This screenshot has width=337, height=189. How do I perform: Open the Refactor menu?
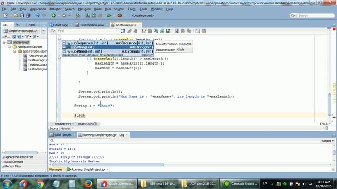55,9
